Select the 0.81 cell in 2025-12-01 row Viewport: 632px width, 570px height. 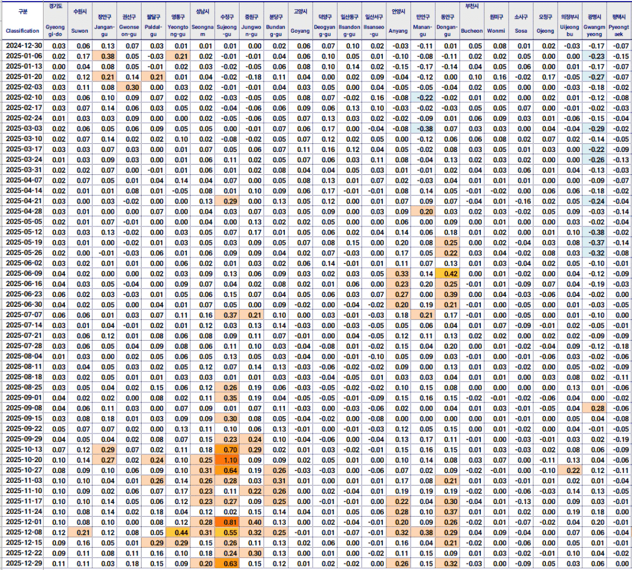[x=227, y=522]
